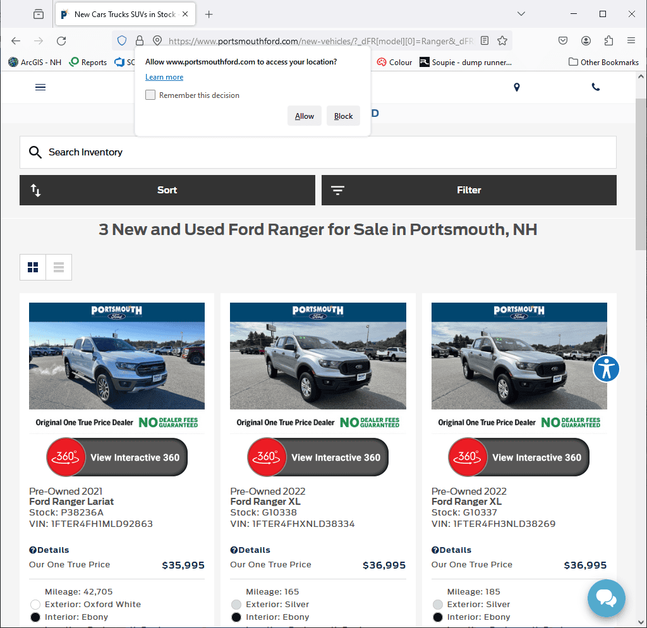The height and width of the screenshot is (628, 647).
Task: Block location access
Action: 343,116
